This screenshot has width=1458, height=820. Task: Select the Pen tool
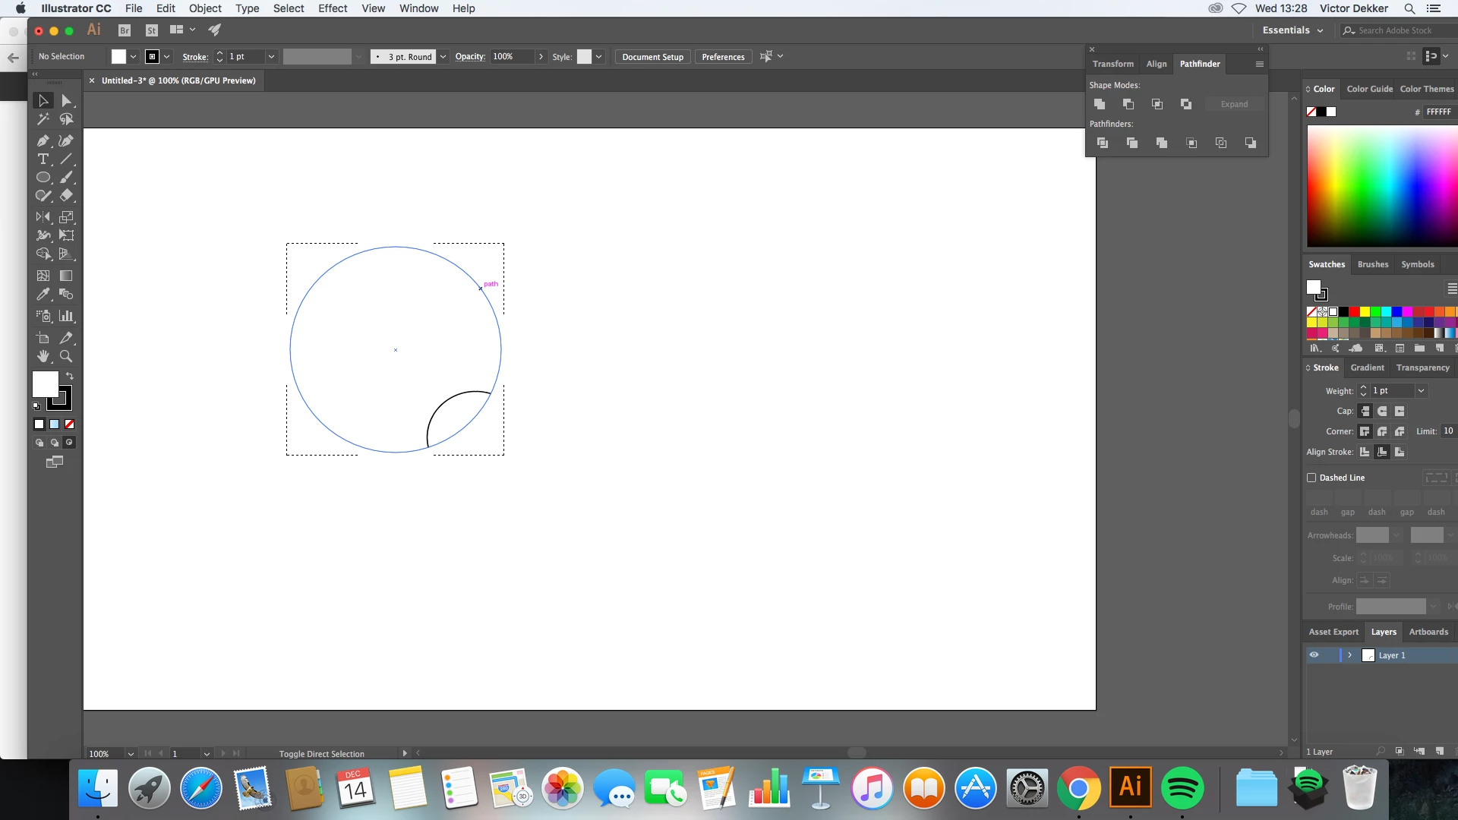(43, 140)
